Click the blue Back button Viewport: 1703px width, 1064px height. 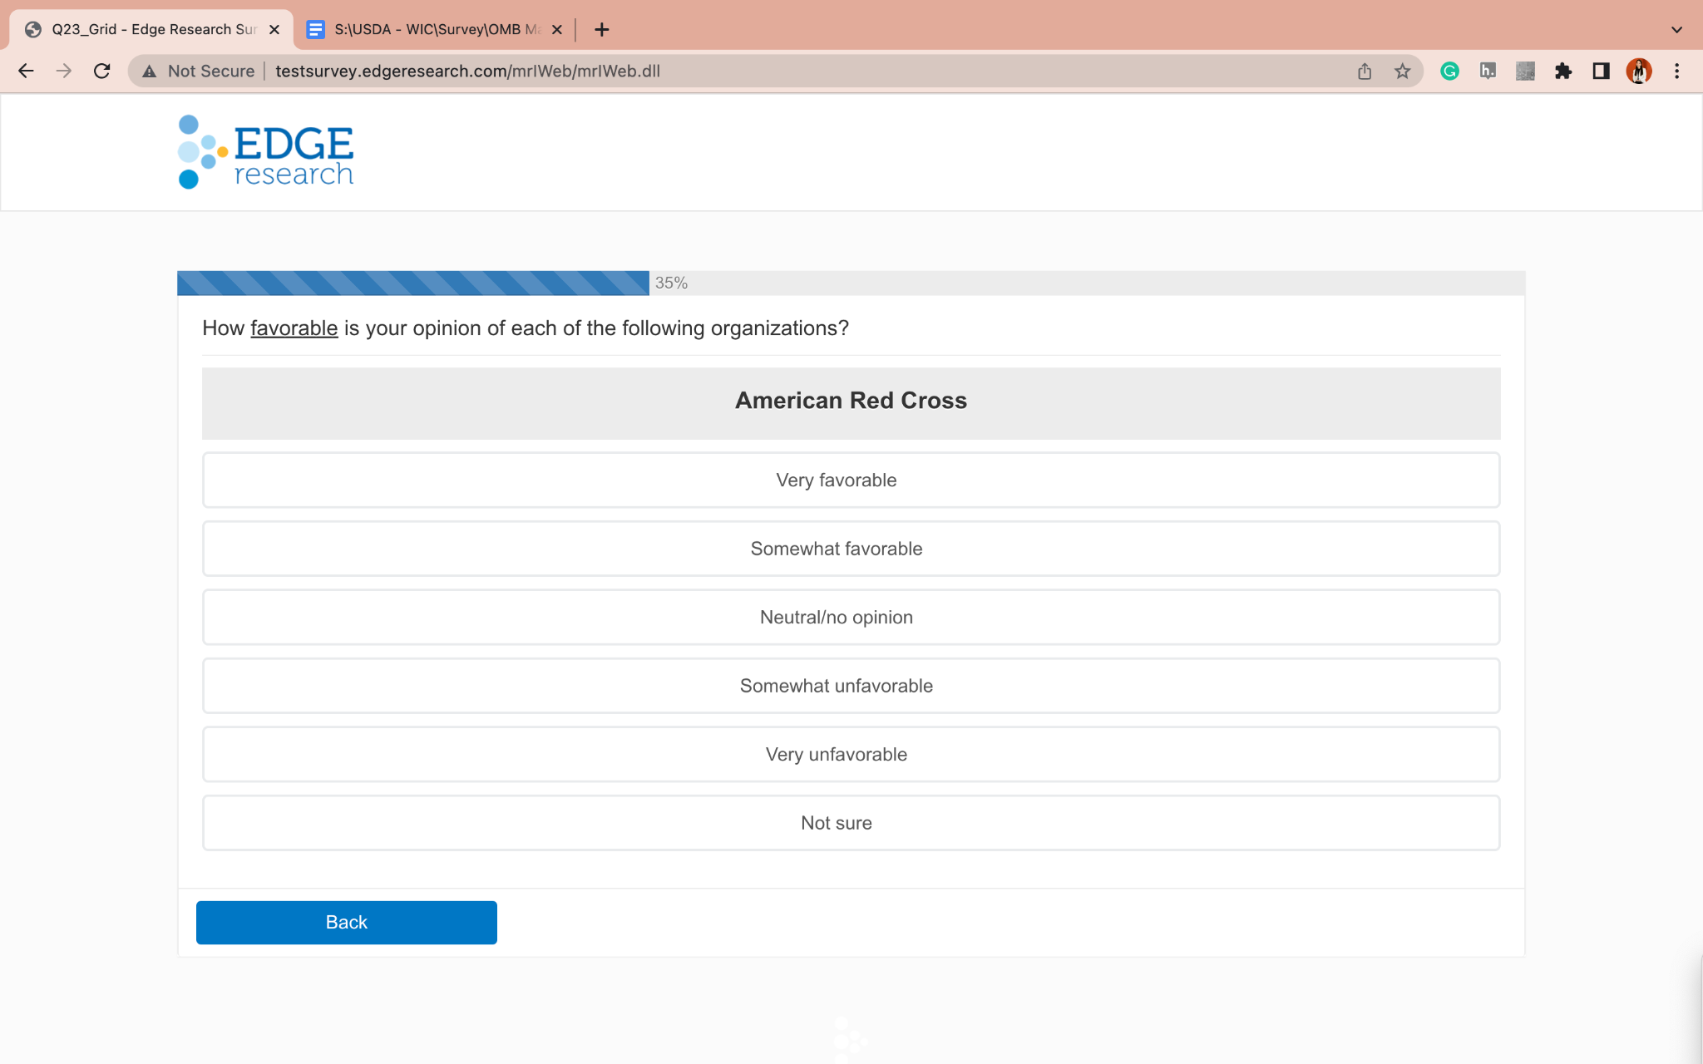point(346,923)
